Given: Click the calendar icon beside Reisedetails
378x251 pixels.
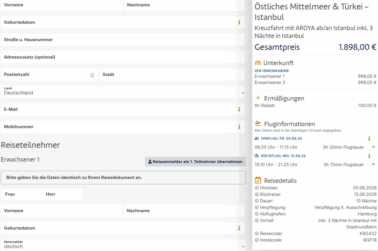Looking at the screenshot, I should click(x=258, y=180).
